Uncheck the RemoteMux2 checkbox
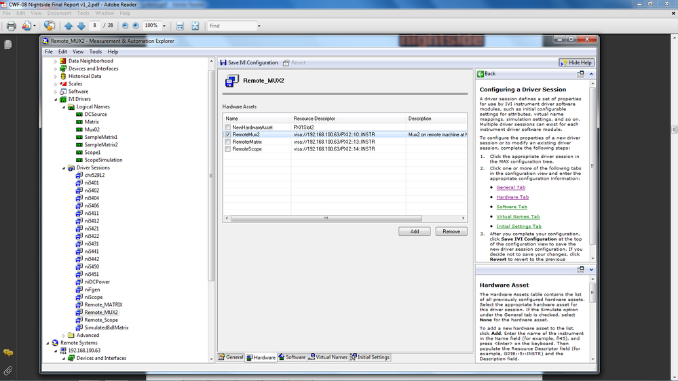Viewport: 678px width, 381px height. coord(228,135)
